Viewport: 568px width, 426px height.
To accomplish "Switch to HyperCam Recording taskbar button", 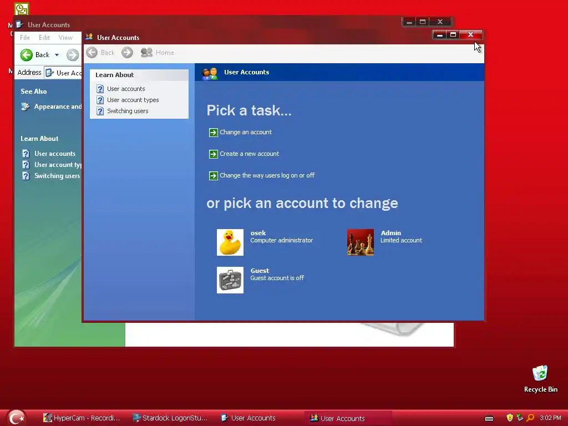I will coord(82,418).
